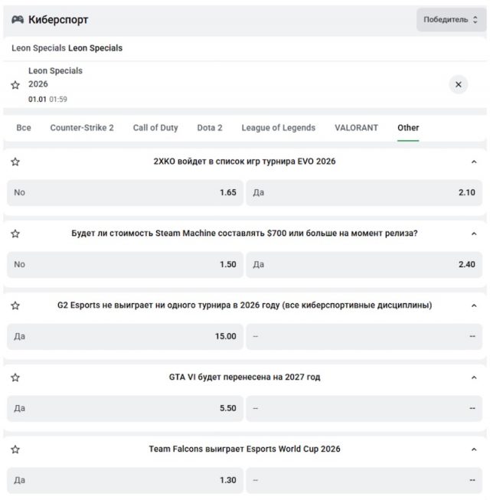This screenshot has height=500, width=490.
Task: Star the 2XKO EVO 2026 market
Action: pos(15,162)
